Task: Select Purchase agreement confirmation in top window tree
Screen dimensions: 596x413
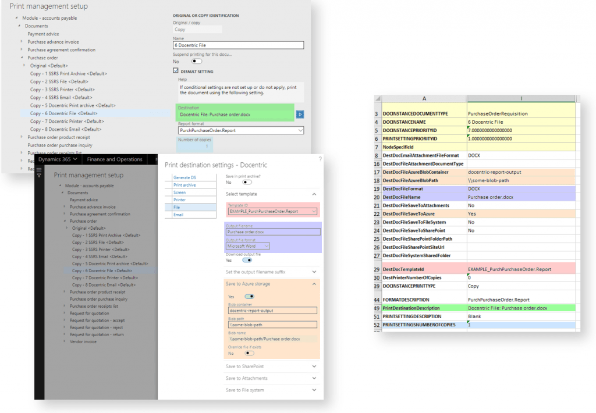Action: click(x=61, y=50)
